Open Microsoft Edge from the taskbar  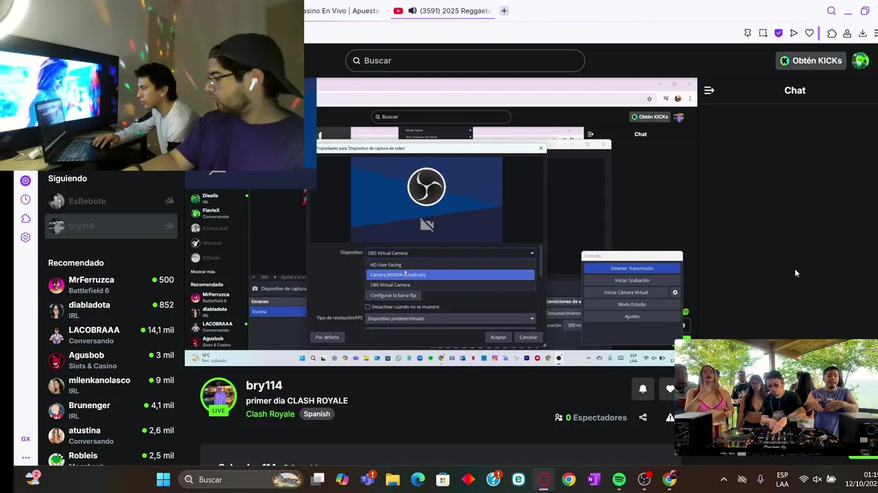(x=418, y=479)
